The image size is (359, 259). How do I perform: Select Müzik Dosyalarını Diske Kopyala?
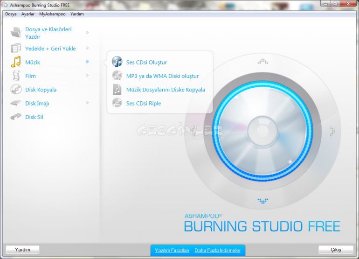(x=166, y=90)
